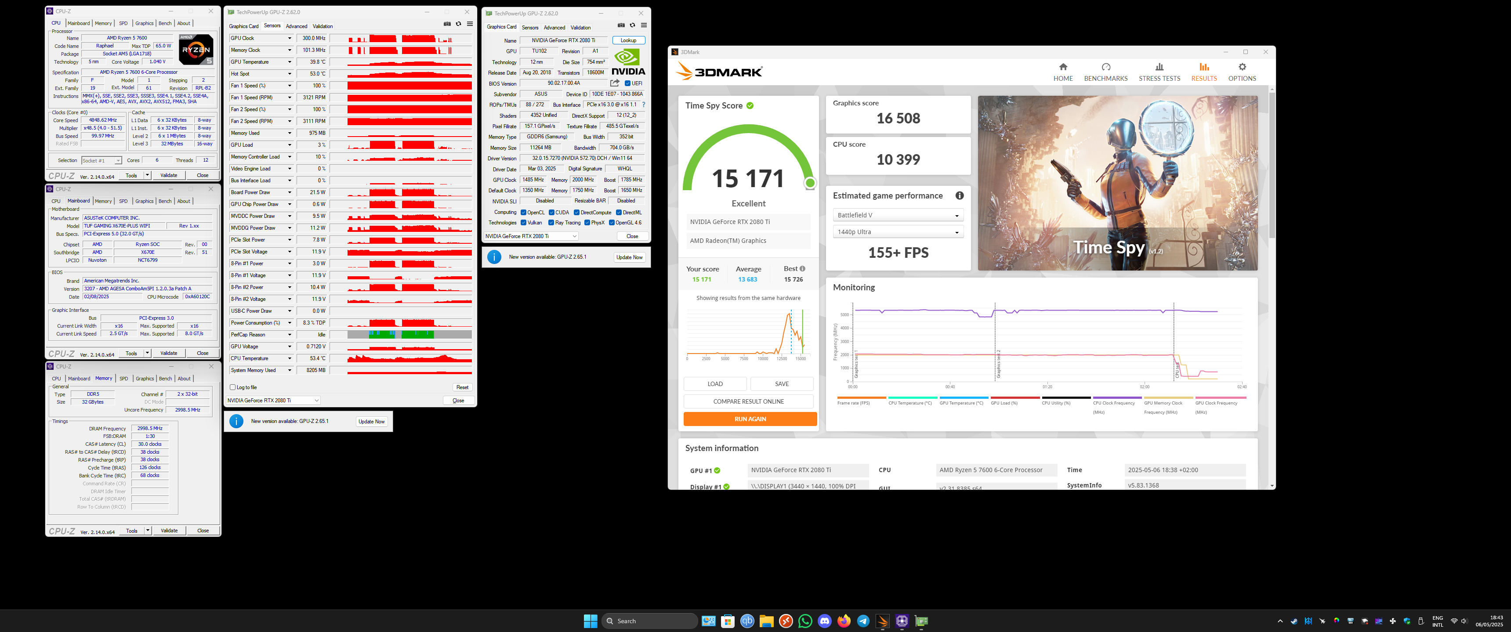This screenshot has width=1511, height=632.
Task: Click Reset button in GPU-Z Sensors
Action: (462, 387)
